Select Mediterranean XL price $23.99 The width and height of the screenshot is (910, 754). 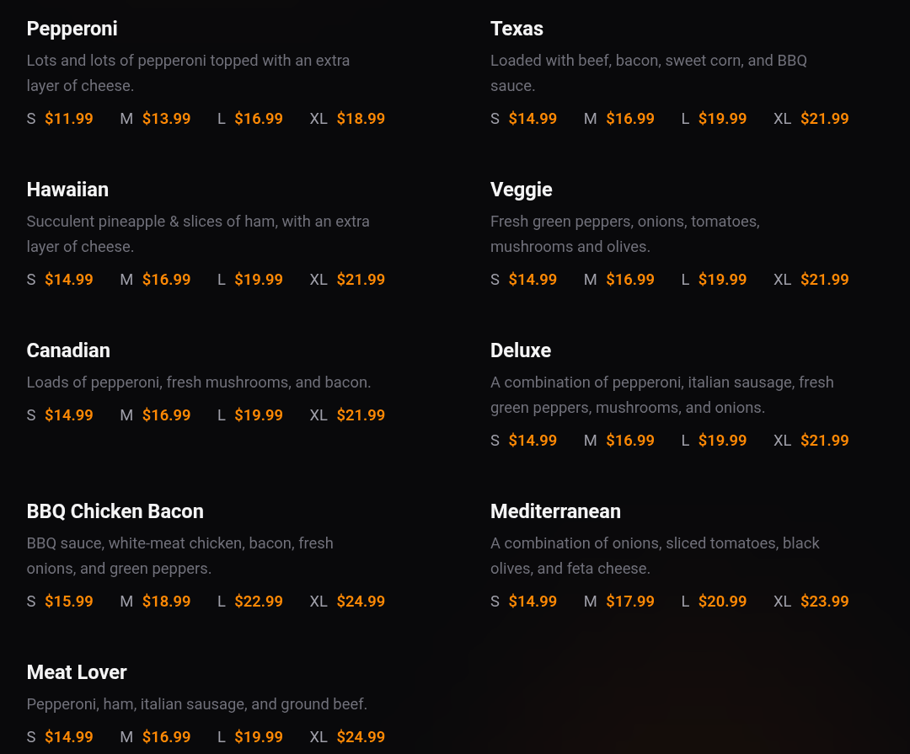[824, 602]
